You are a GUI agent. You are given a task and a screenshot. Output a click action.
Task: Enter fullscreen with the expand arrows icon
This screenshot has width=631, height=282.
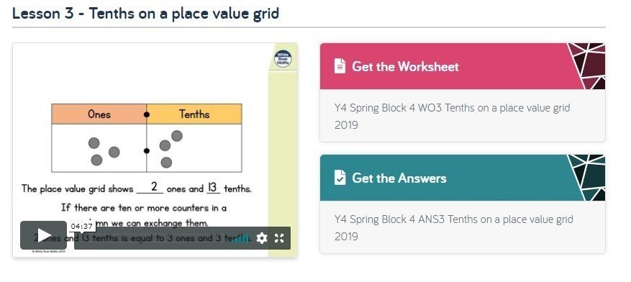click(x=279, y=238)
